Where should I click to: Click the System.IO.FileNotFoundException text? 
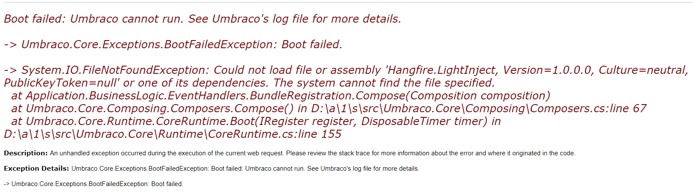(115, 70)
